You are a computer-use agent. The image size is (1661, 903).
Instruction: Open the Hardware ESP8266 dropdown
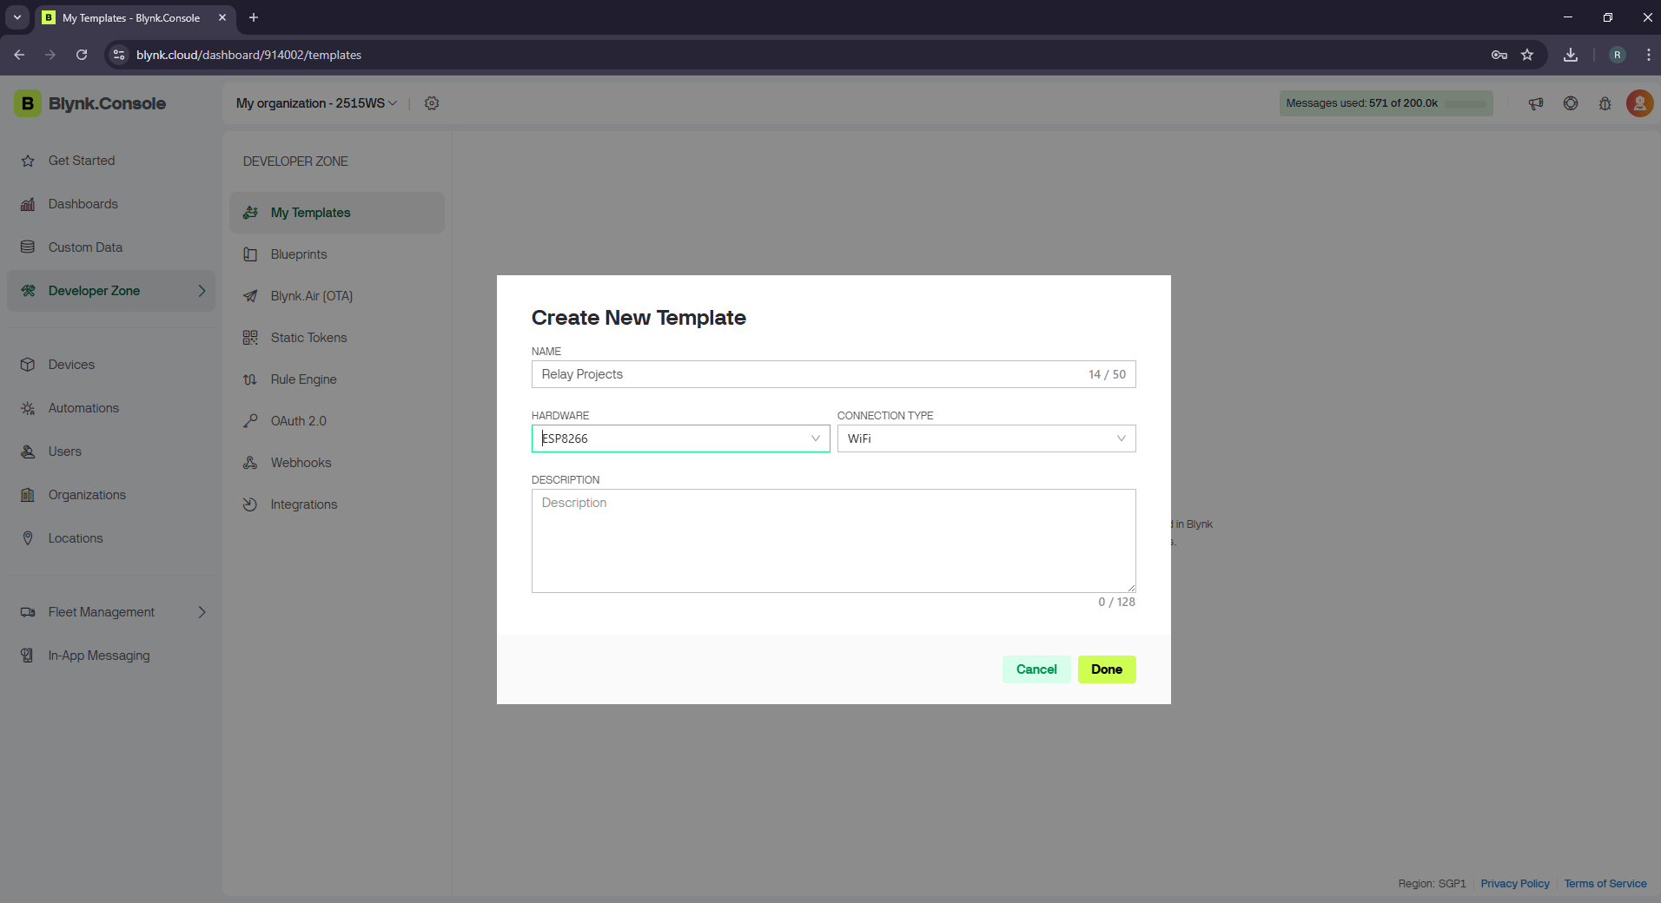[x=680, y=438]
